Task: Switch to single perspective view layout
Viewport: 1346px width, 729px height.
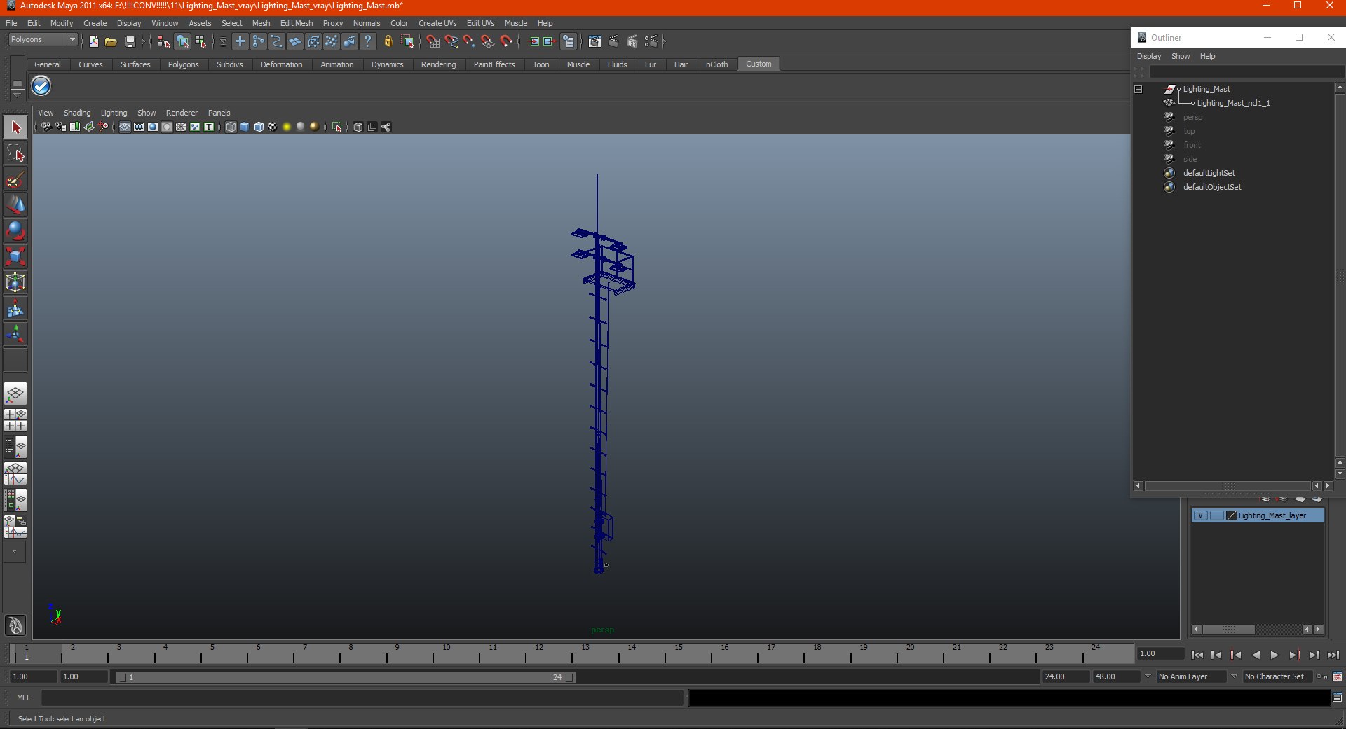Action: click(x=15, y=394)
